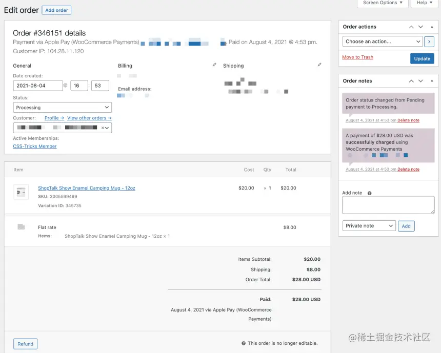Click the Add note button
This screenshot has width=441, height=353.
click(x=406, y=226)
